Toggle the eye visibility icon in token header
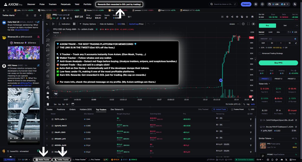 pyautogui.click(x=237, y=17)
